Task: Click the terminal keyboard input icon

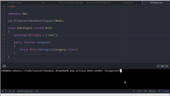Action: pos(4,66)
